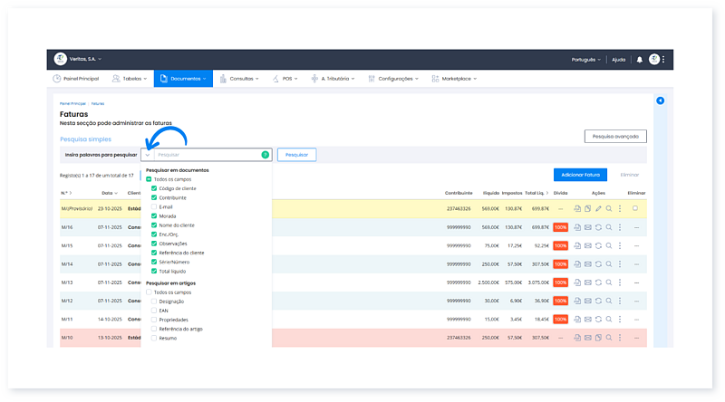
Task: Collapse the search fields dropdown chevron
Action: pos(148,155)
